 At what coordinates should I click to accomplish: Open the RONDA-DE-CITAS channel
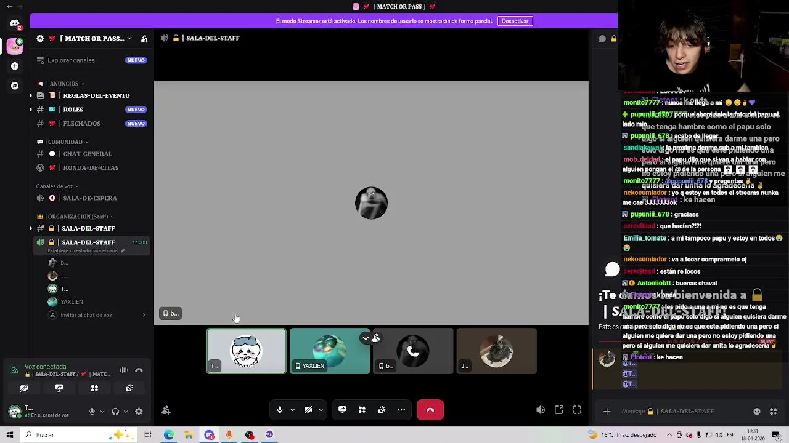pyautogui.click(x=91, y=167)
